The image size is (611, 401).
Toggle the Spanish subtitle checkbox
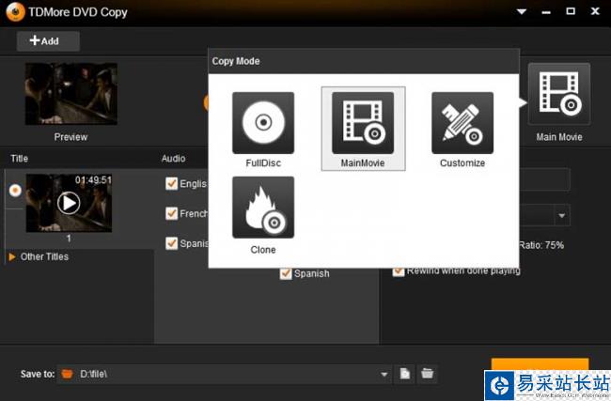(285, 273)
